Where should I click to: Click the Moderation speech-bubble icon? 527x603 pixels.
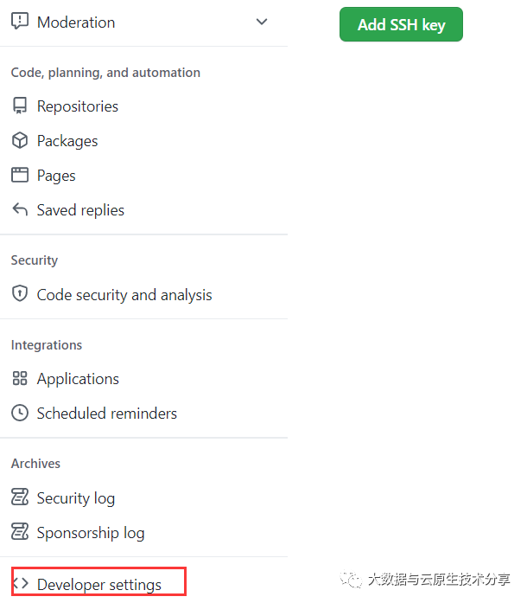20,21
